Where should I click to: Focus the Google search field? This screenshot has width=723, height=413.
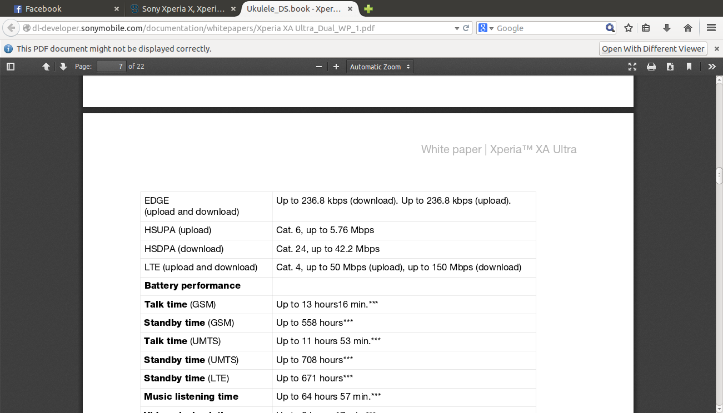550,28
